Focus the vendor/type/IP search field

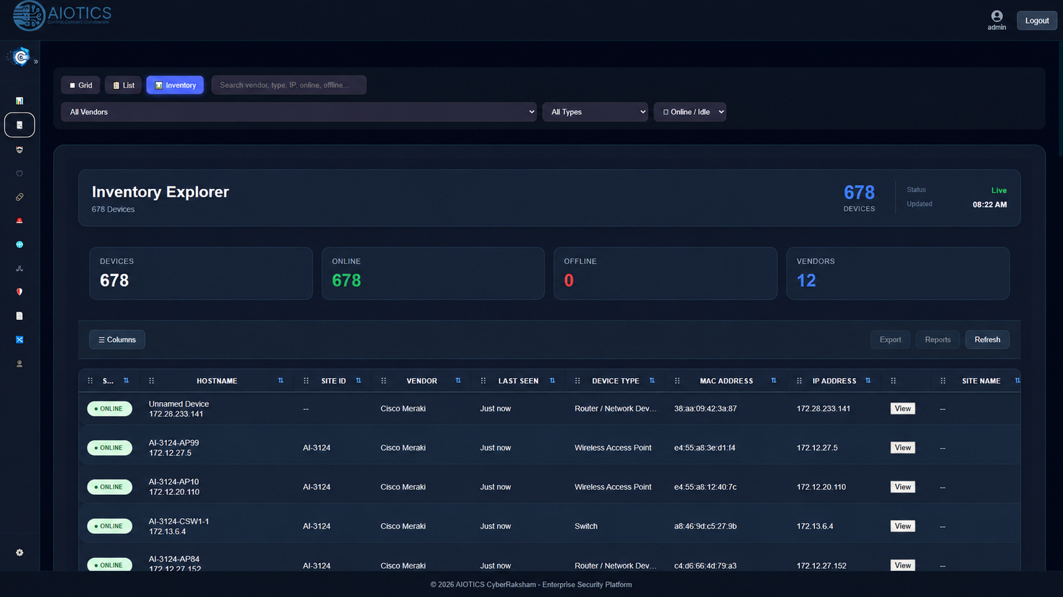click(289, 85)
